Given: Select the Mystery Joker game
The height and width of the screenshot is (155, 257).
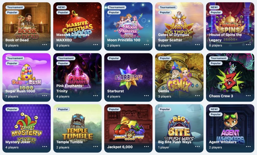Looking at the screenshot, I should click(x=27, y=128).
